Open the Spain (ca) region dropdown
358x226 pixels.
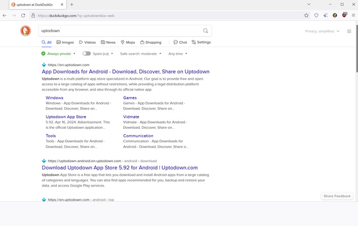pos(103,54)
